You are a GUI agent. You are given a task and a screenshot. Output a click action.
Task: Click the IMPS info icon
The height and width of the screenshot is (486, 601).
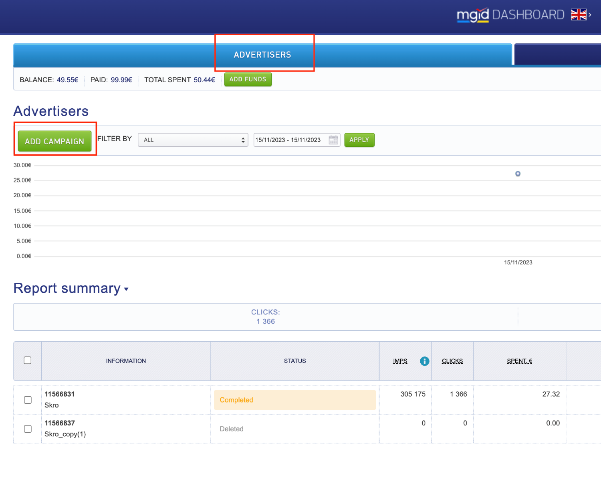click(424, 361)
